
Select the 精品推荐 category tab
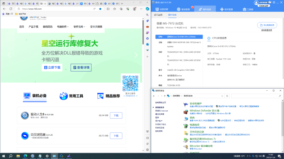tap(109, 96)
